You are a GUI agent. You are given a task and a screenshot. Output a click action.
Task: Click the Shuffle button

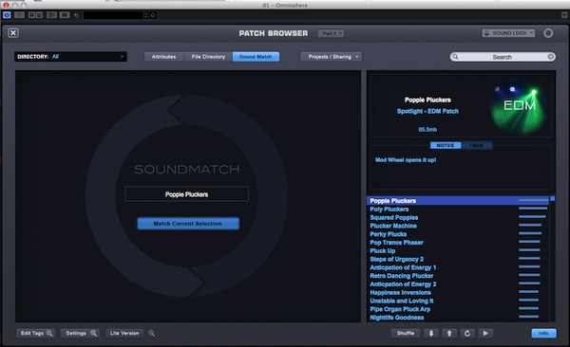[x=406, y=333]
